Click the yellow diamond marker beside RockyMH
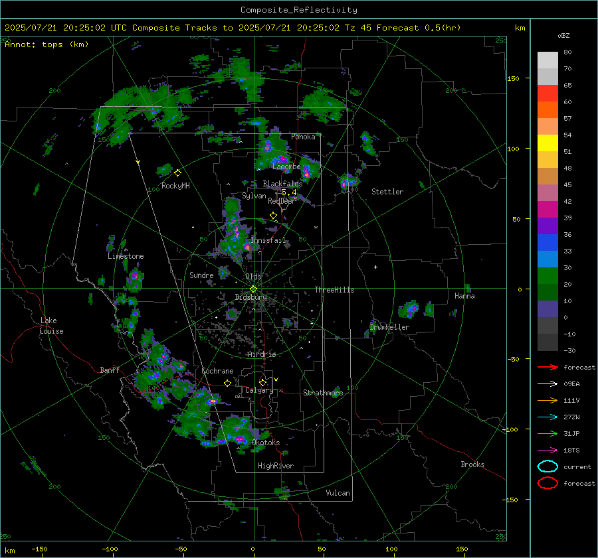The width and height of the screenshot is (598, 558). click(177, 173)
